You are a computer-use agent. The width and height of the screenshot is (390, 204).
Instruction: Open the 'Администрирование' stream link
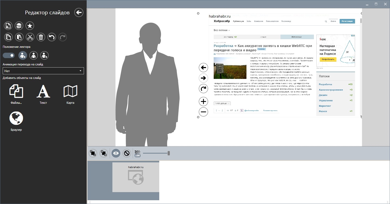point(331,90)
